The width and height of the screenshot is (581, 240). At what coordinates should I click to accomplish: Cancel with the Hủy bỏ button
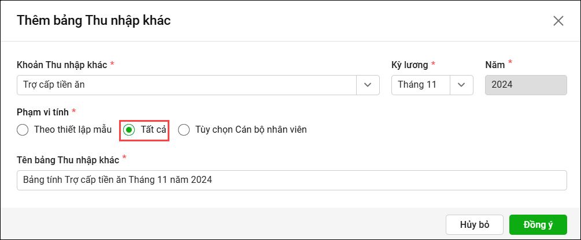[474, 224]
